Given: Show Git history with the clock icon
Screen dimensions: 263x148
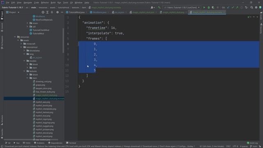Looking at the screenshot, I should coord(242,7).
